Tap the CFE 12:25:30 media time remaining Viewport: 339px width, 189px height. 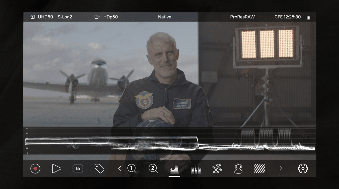tap(287, 17)
